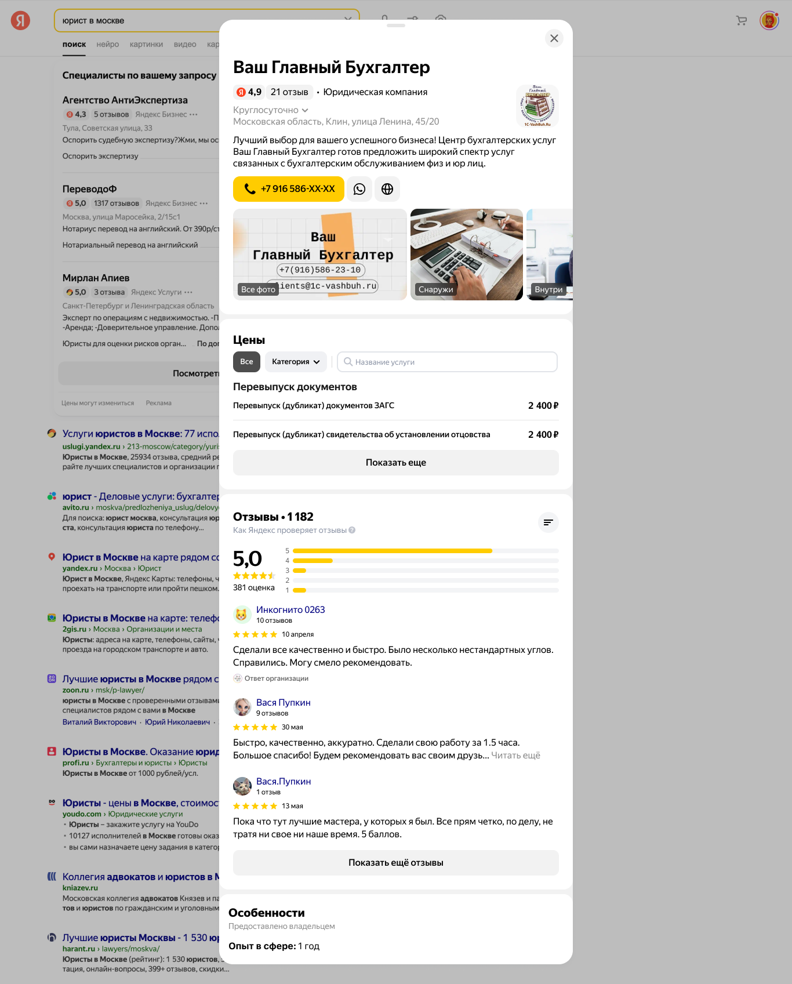Switch to the картинки tab
This screenshot has height=984, width=792.
(x=146, y=45)
